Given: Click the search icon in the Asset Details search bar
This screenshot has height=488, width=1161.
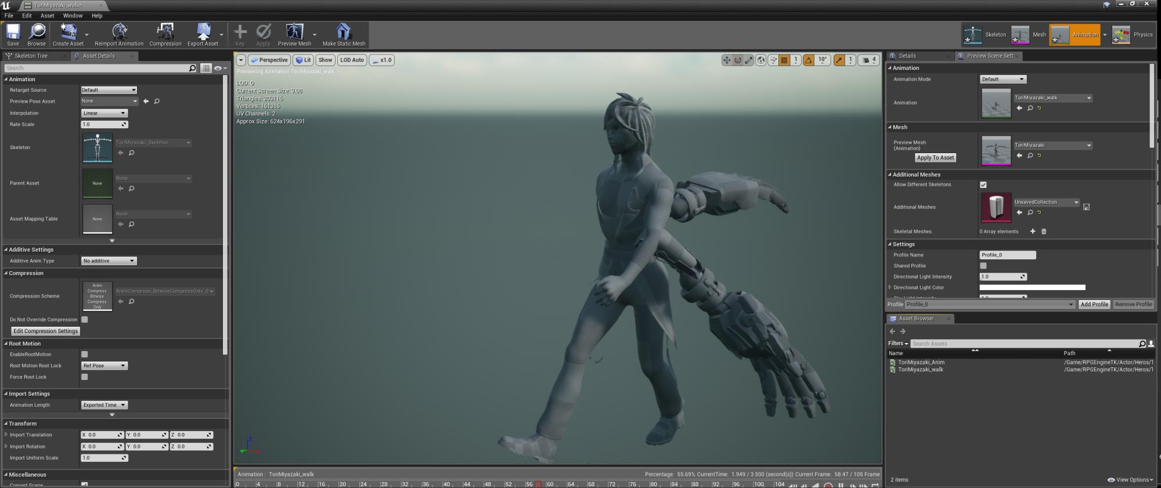Looking at the screenshot, I should (192, 68).
